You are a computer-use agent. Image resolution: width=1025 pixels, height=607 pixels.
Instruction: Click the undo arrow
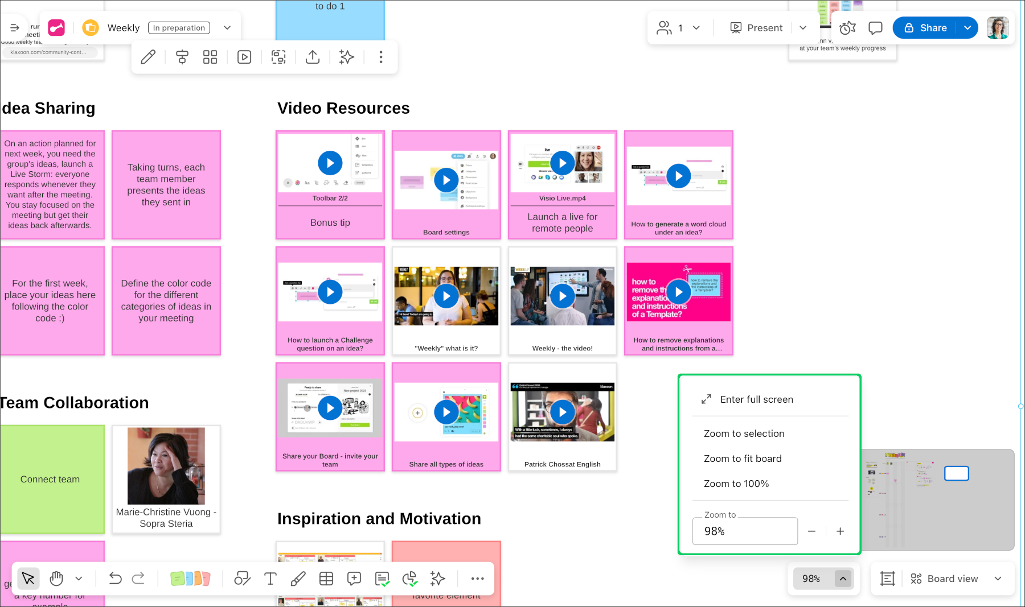coord(115,579)
